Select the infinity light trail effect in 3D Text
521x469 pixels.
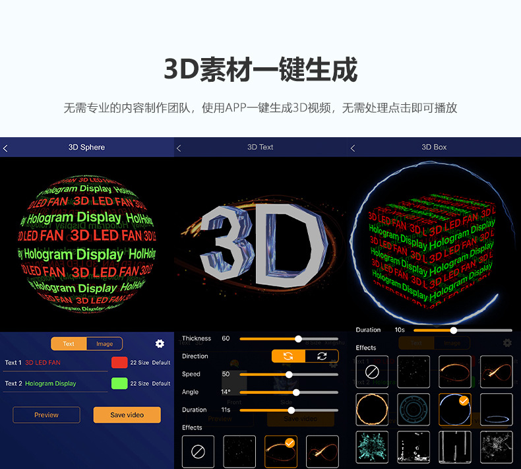tap(322, 452)
